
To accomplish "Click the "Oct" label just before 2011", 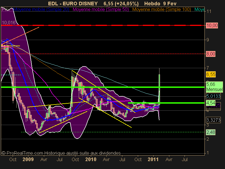I will [x=138, y=159].
